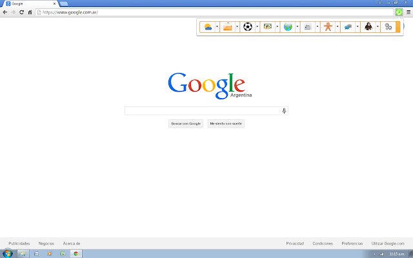This screenshot has height=258, width=413.
Task: Expand the newspaper icon dropdown arrow
Action: [317, 26]
